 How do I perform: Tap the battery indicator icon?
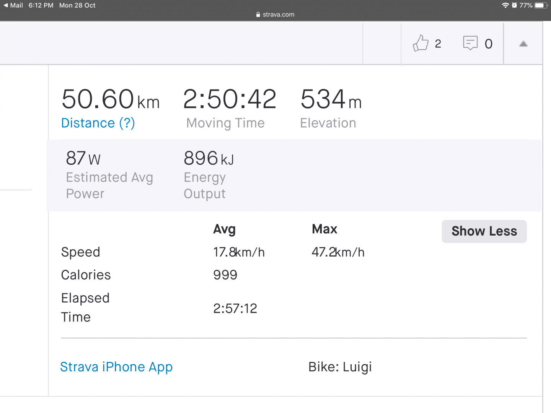point(541,5)
